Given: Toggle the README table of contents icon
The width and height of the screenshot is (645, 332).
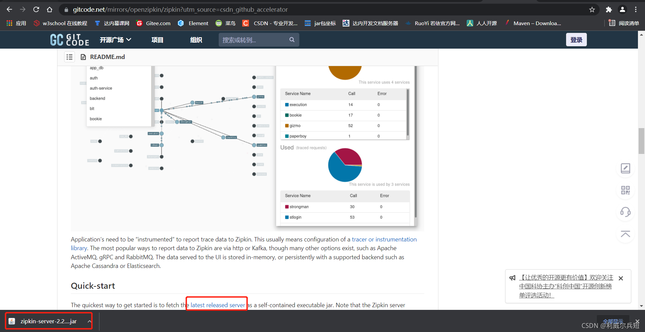Looking at the screenshot, I should (x=70, y=57).
